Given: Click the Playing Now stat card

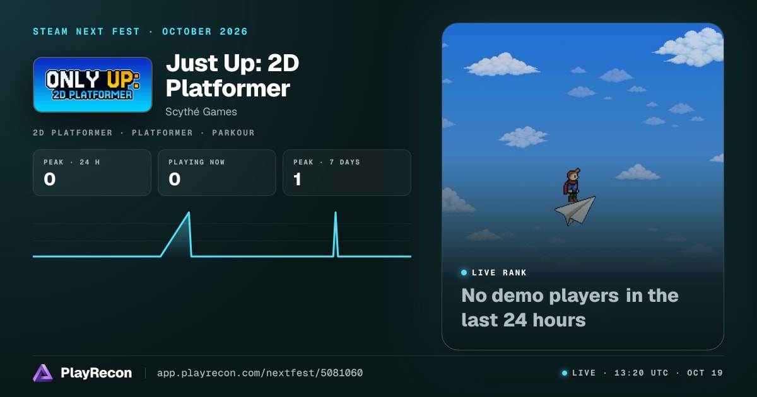Looking at the screenshot, I should pos(217,173).
